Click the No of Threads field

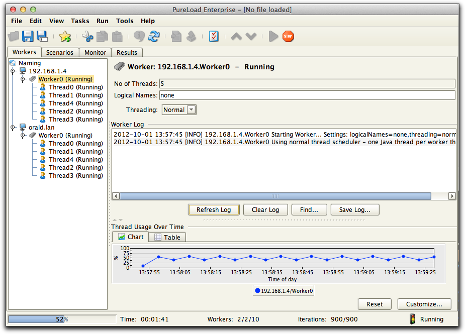307,83
